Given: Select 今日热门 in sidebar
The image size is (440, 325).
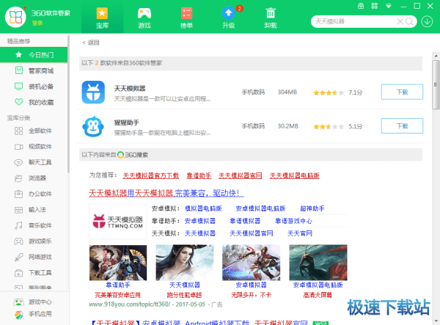Looking at the screenshot, I should [x=34, y=55].
